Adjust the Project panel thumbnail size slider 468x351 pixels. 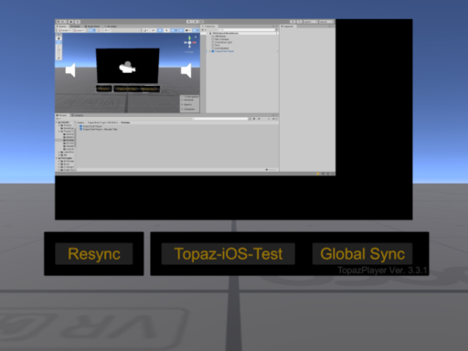271,169
